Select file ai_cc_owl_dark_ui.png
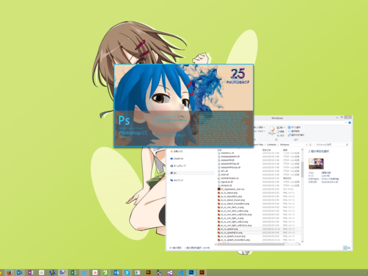Viewport: 368px width, 276px height. 232,207
